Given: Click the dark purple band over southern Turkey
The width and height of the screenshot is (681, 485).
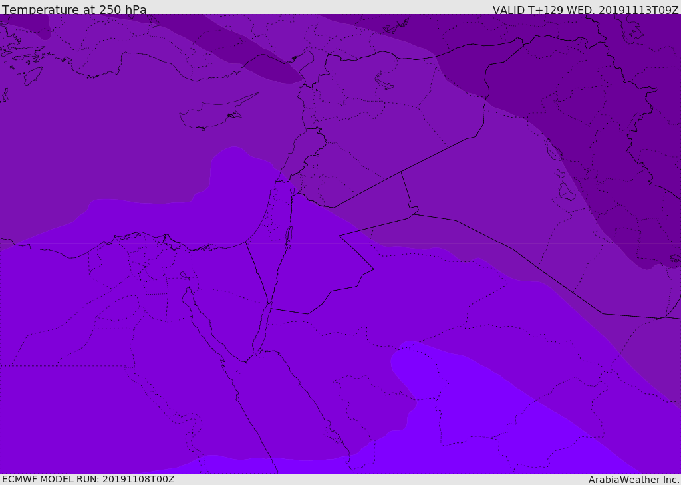Looking at the screenshot, I should [266, 67].
